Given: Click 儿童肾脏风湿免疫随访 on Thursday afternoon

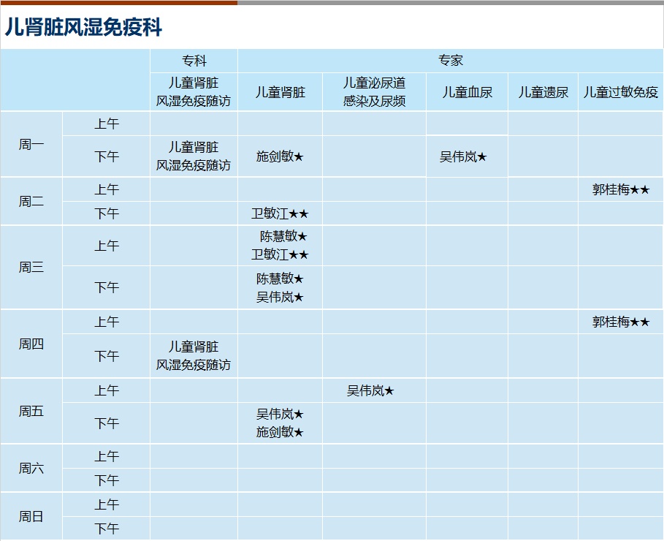Looking at the screenshot, I should (194, 355).
